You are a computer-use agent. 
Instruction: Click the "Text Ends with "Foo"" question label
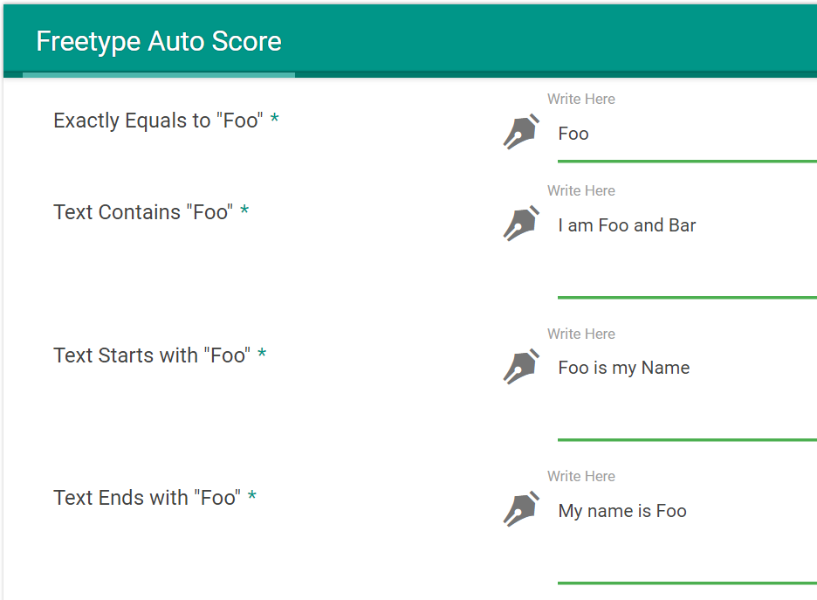pos(147,498)
